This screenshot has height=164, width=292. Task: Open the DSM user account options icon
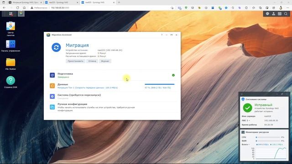point(274,14)
